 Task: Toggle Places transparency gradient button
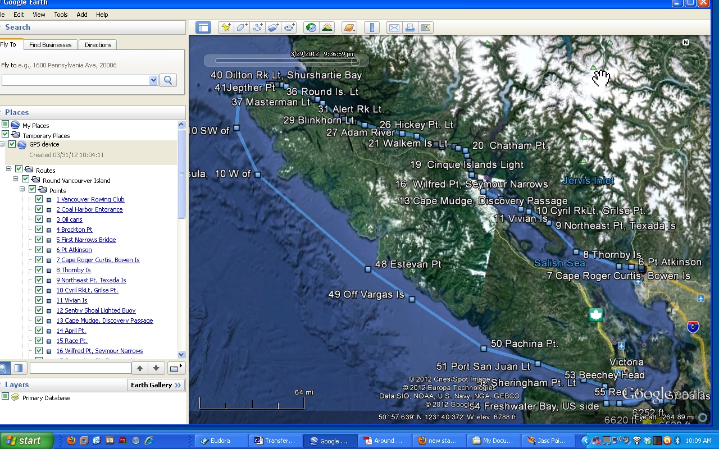(x=19, y=368)
